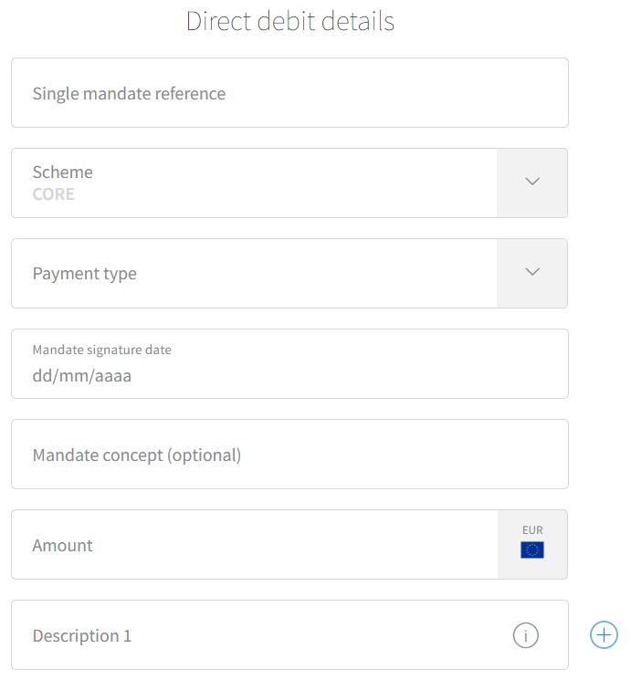Click the EU flag currency icon
The image size is (631, 680).
click(x=532, y=549)
